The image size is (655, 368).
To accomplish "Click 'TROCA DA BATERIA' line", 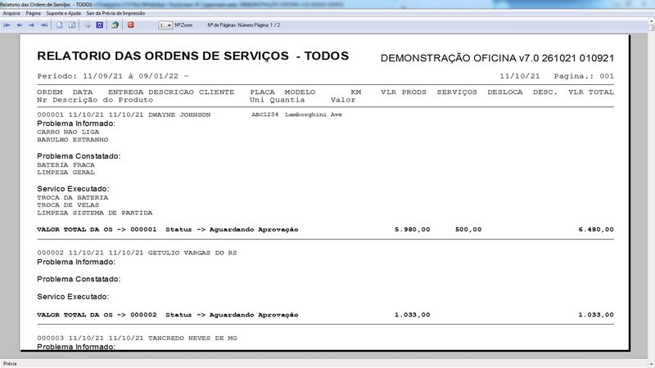I will coord(73,198).
